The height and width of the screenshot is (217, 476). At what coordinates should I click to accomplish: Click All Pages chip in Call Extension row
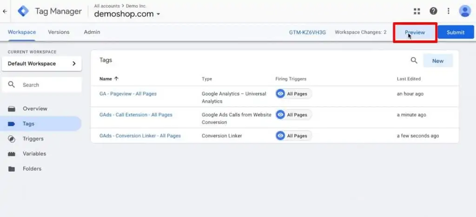coord(294,115)
